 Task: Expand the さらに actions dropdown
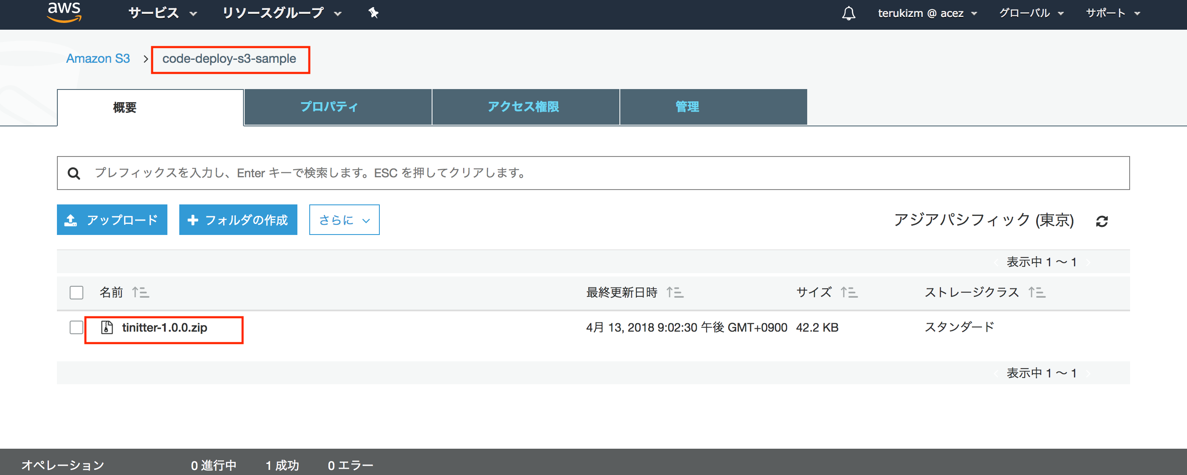[344, 220]
